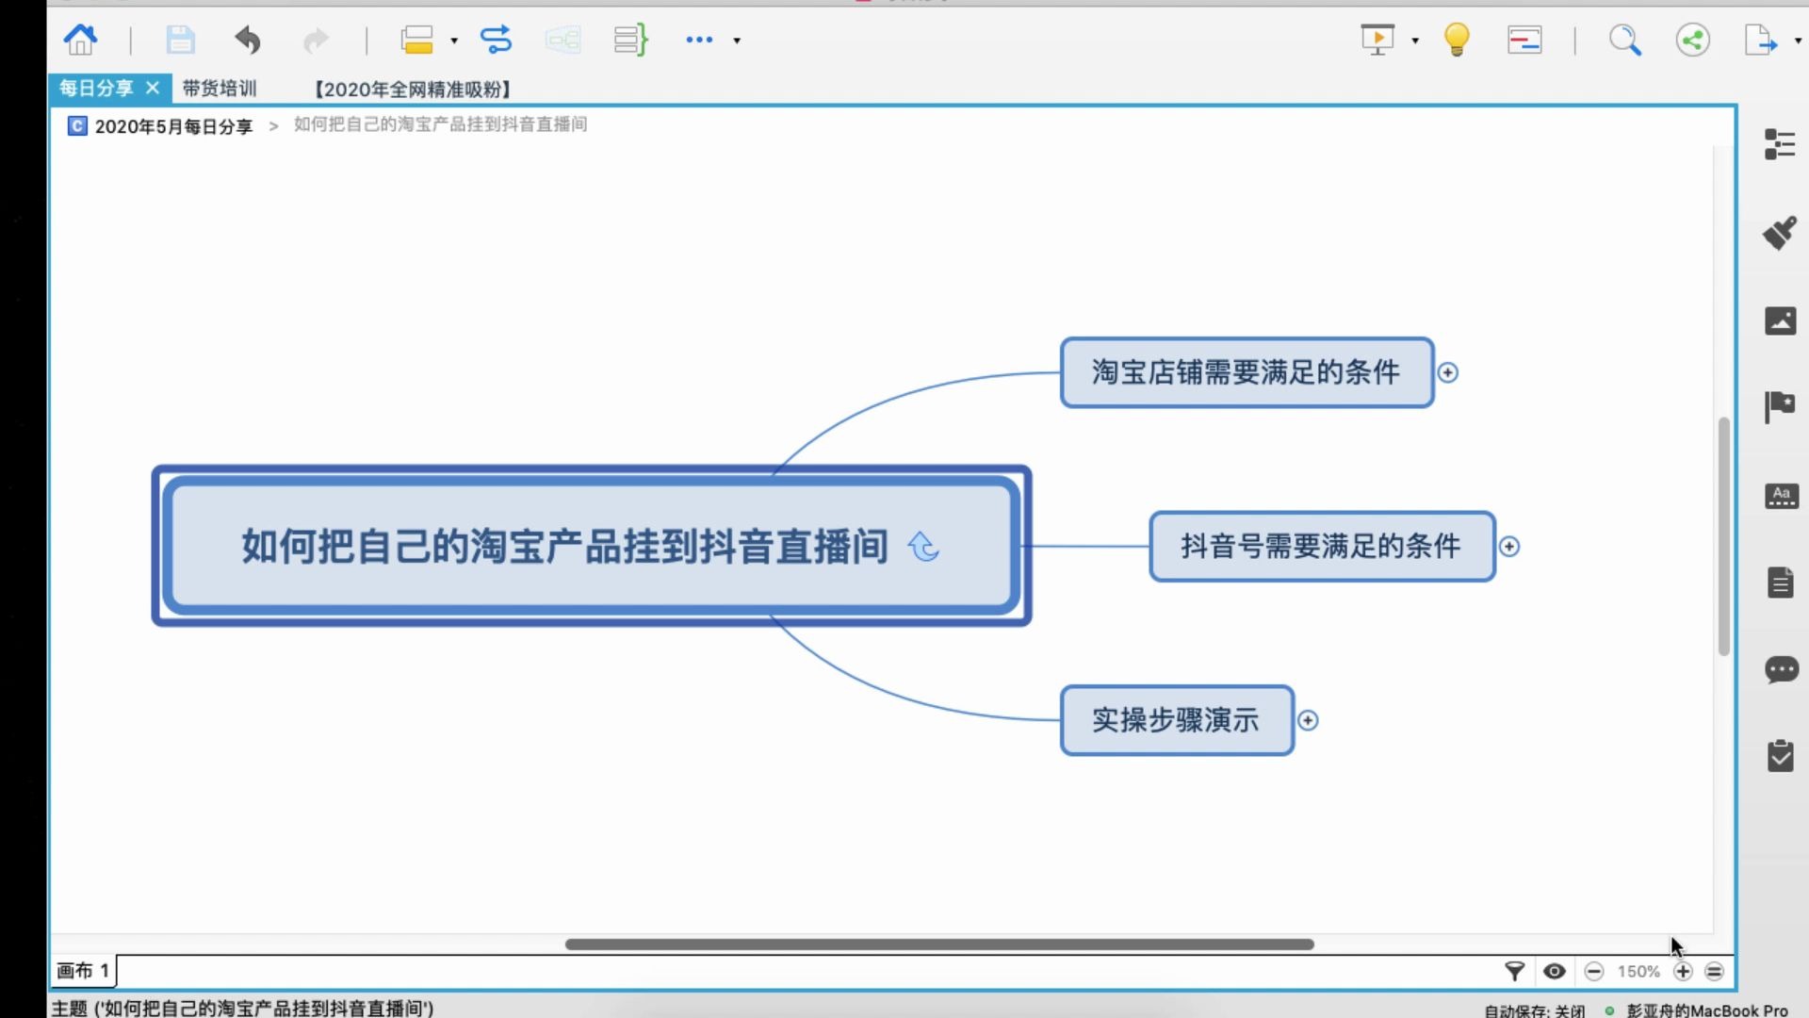
Task: Open the theme Aa panel
Action: [x=1780, y=496]
